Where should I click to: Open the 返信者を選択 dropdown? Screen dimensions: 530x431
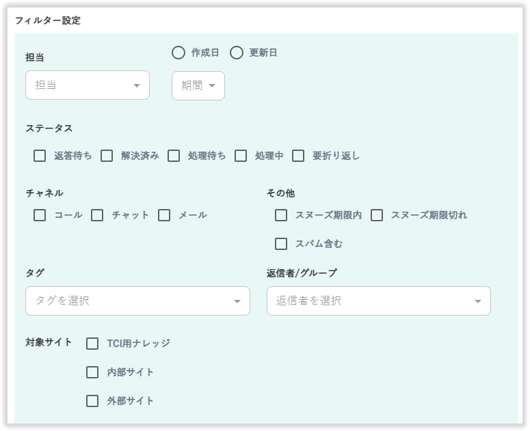coord(378,301)
